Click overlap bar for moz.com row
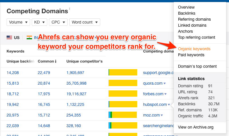The height and width of the screenshot is (136, 229). 123,115
